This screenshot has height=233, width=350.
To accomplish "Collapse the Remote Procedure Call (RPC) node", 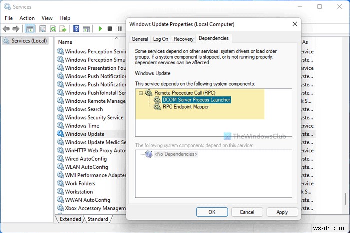I will click(141, 93).
